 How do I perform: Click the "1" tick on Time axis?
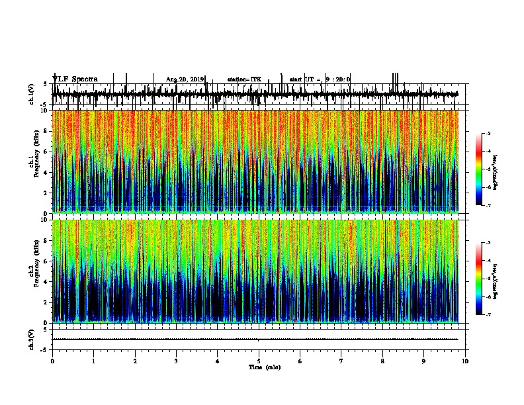pyautogui.click(x=93, y=361)
